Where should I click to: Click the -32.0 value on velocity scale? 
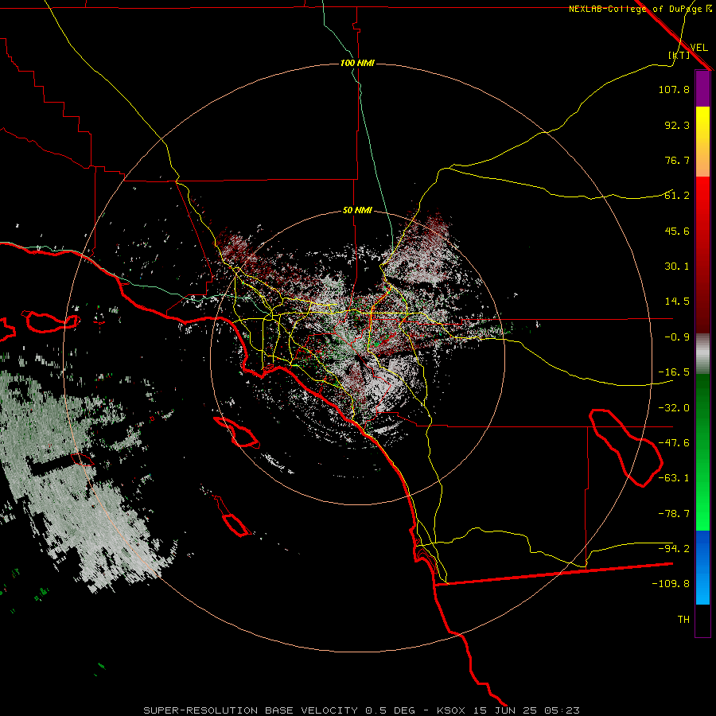pyautogui.click(x=674, y=408)
